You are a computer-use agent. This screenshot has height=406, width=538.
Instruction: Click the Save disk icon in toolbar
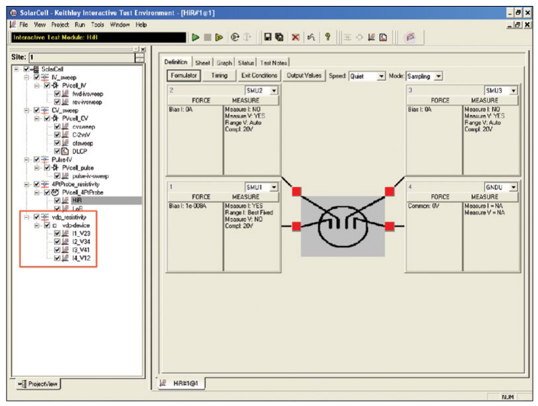(268, 38)
